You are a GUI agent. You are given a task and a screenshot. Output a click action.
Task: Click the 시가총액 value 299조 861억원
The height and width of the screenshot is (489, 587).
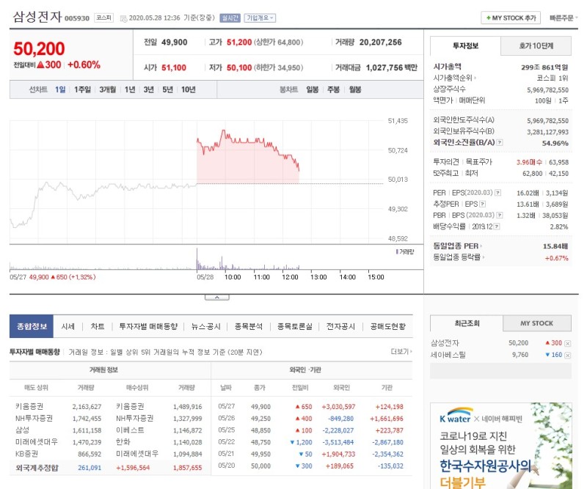coord(544,67)
